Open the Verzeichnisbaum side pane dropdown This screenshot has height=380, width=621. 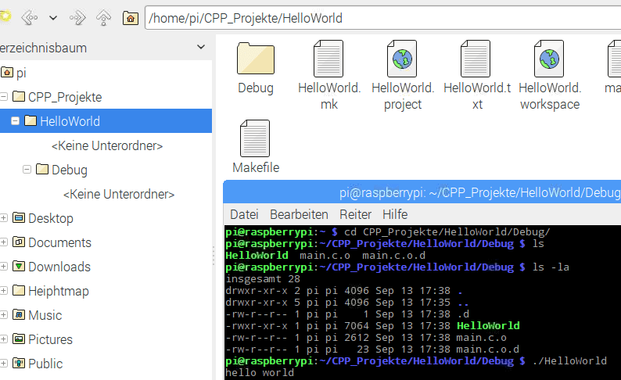(x=201, y=48)
